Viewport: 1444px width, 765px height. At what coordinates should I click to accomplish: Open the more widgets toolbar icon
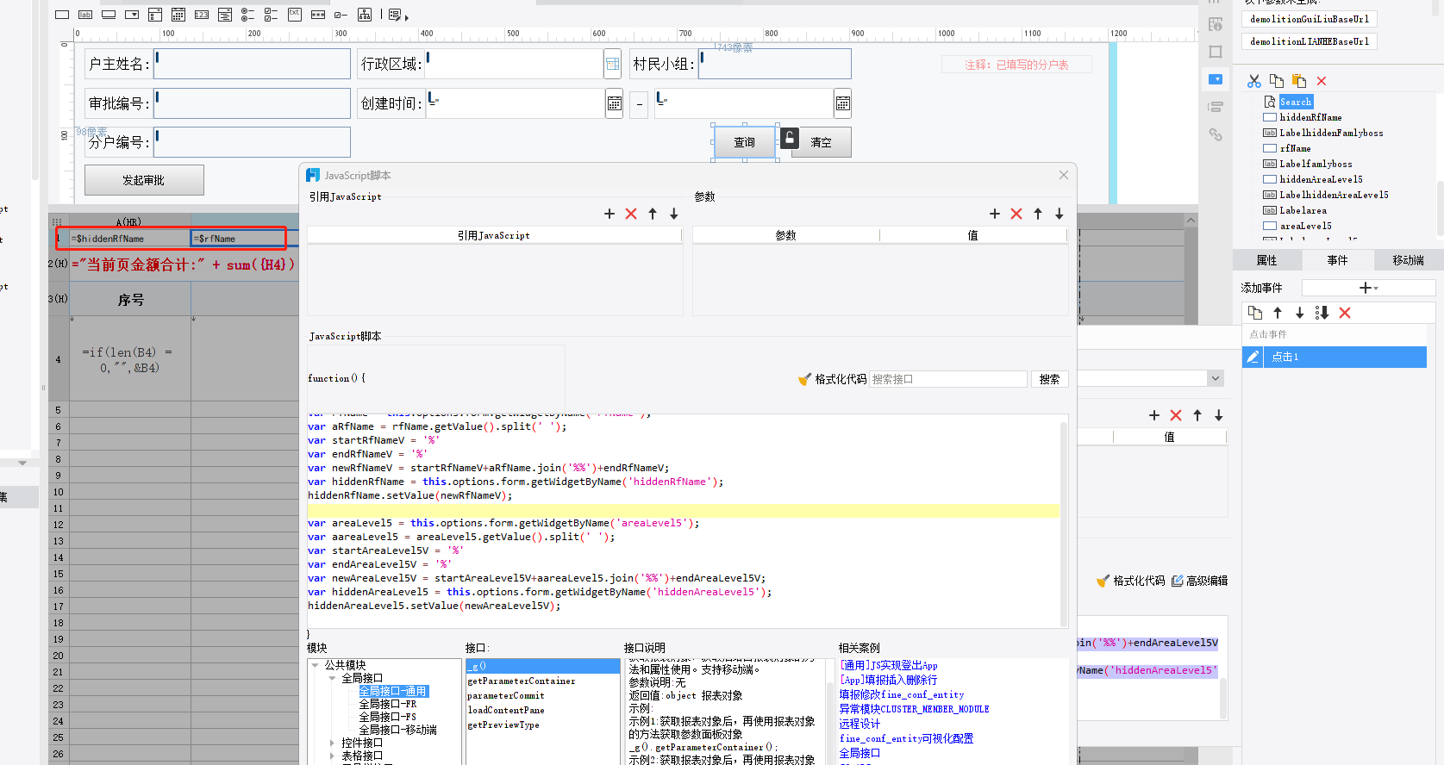(398, 15)
